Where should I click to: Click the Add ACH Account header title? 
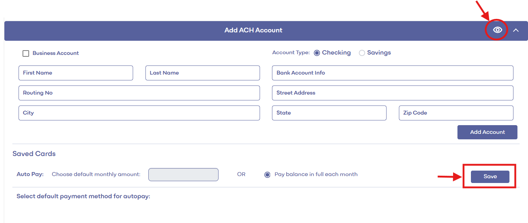pos(253,30)
